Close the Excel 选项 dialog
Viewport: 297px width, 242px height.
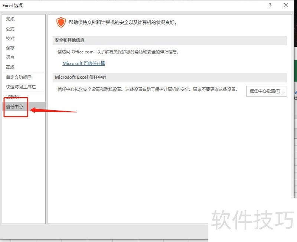pos(286,5)
